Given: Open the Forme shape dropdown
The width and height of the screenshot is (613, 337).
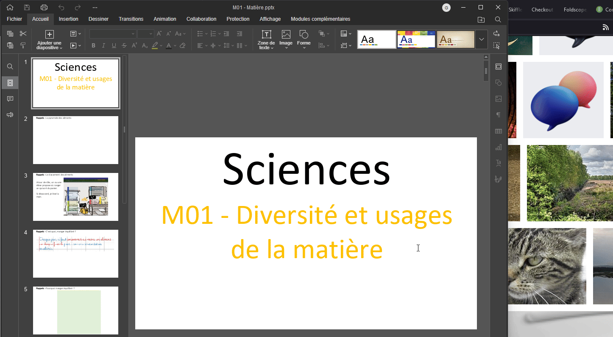Looking at the screenshot, I should click(x=304, y=40).
